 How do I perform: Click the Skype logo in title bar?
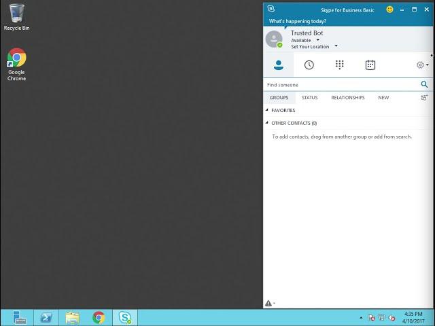click(271, 9)
